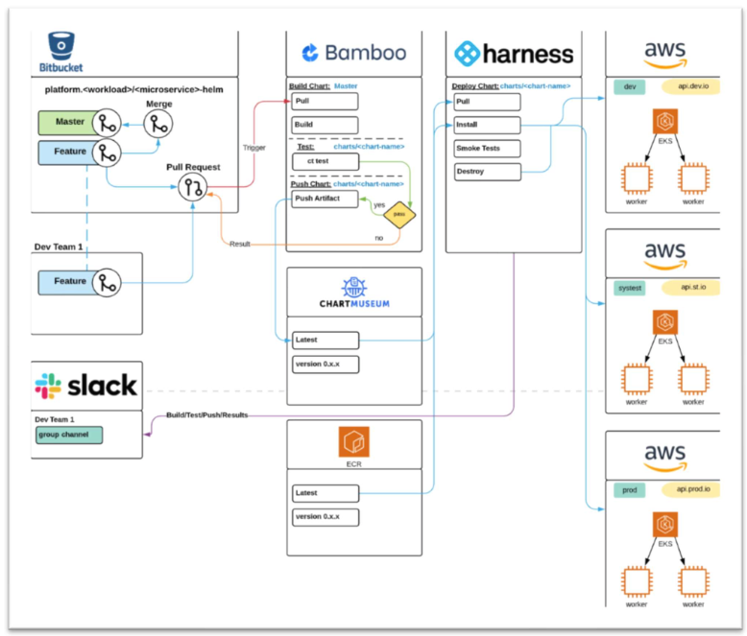Click the ChartMuseum logo
This screenshot has height=636, width=747.
(354, 293)
